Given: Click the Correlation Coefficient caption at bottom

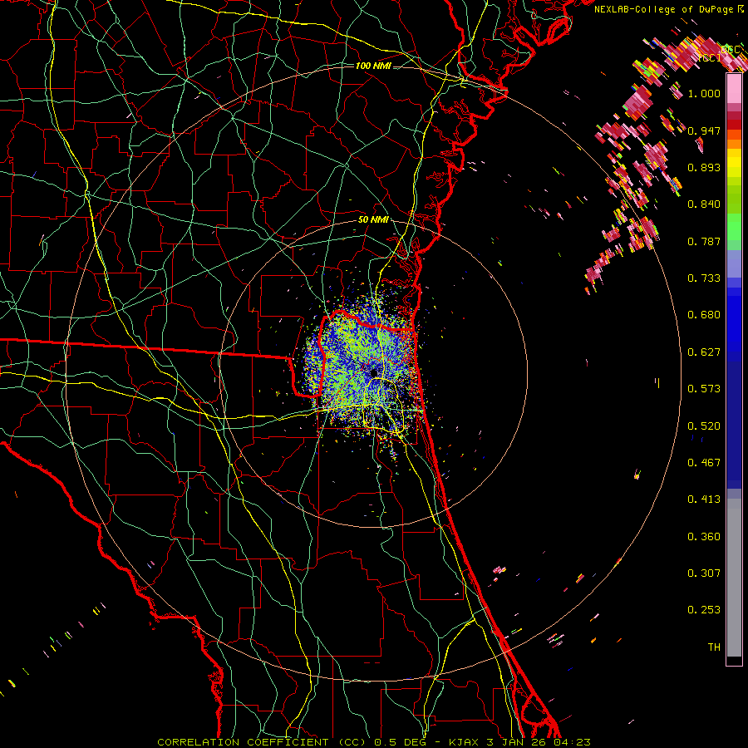Looking at the screenshot, I should (x=374, y=742).
